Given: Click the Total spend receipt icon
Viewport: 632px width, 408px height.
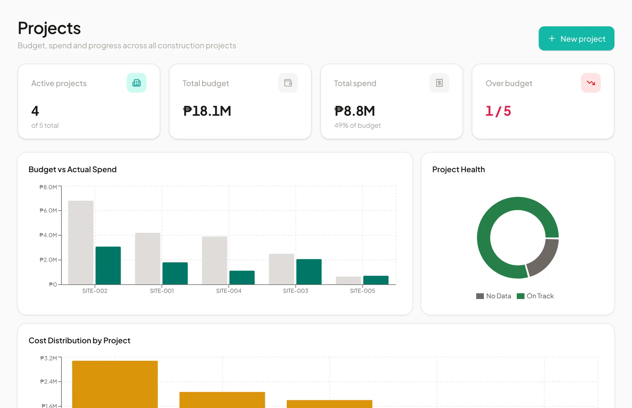Looking at the screenshot, I should click(x=439, y=83).
